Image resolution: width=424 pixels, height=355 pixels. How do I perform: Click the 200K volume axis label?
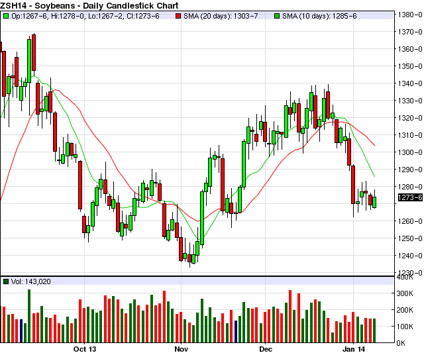405,310
